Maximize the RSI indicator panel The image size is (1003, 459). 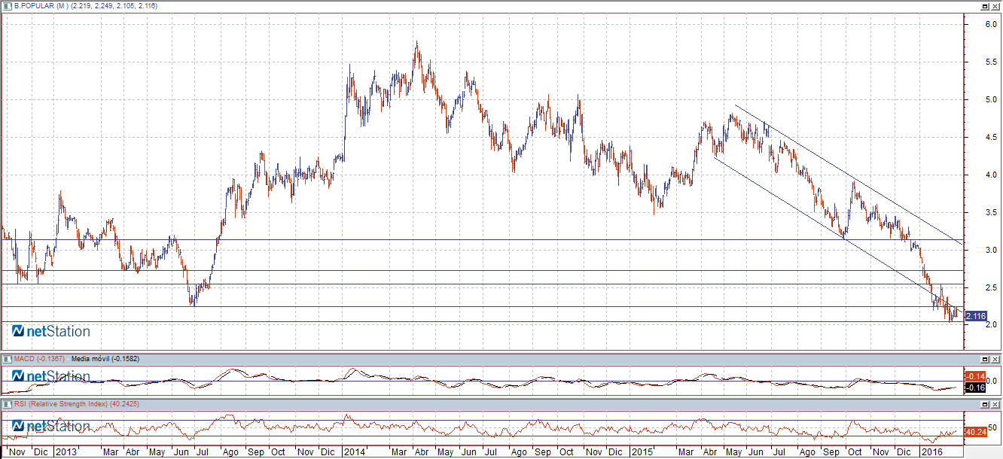coord(985,404)
